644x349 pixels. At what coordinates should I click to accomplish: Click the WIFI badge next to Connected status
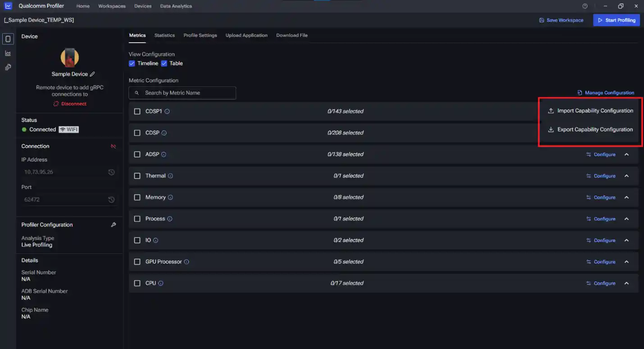pyautogui.click(x=68, y=129)
